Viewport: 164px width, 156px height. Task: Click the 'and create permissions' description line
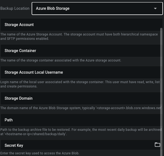19,86
